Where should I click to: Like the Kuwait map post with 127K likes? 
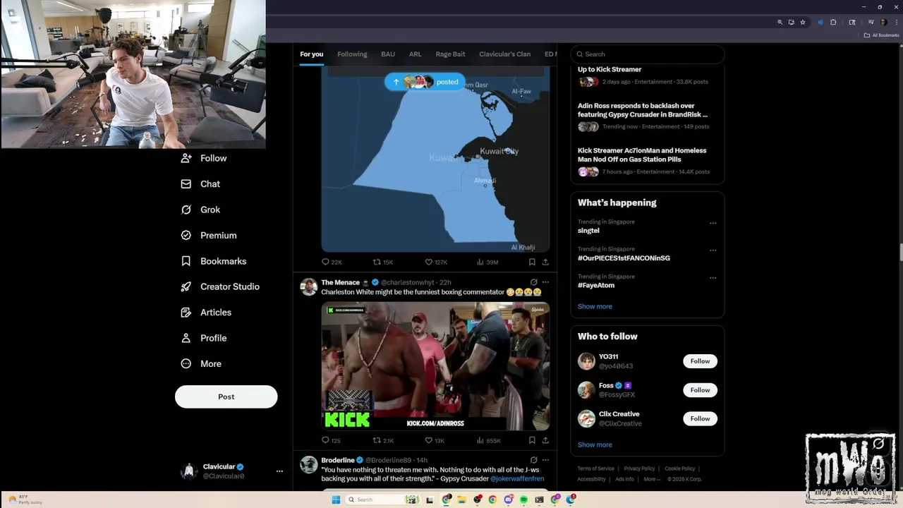pyautogui.click(x=436, y=262)
